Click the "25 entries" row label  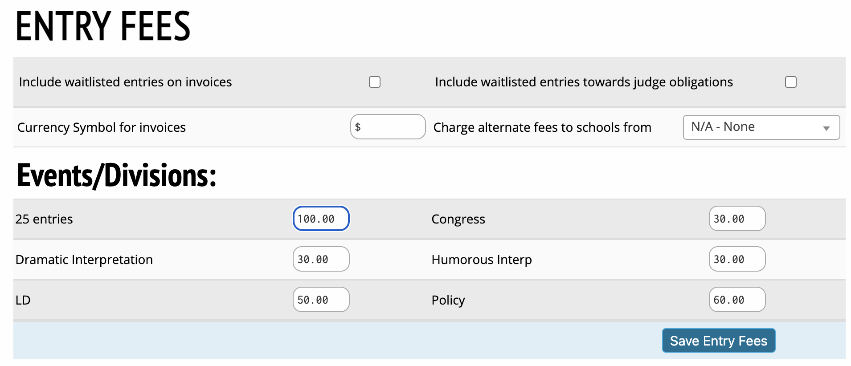pos(44,219)
